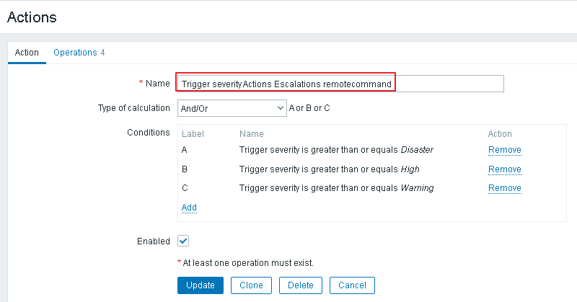Remove condition B High severity
The image size is (577, 302).
coord(504,169)
